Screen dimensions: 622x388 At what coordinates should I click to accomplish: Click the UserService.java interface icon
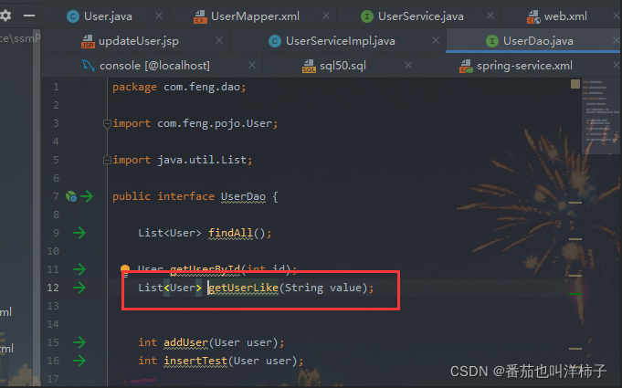[367, 16]
